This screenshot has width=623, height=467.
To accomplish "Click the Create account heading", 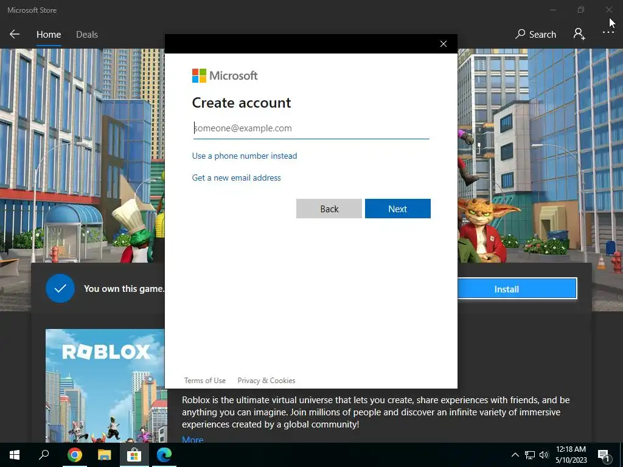I will pos(242,103).
